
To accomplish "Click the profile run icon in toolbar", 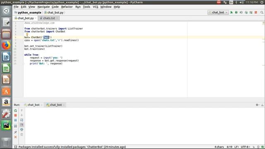I will click(246, 12).
